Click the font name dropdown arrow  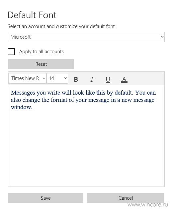click(44, 78)
